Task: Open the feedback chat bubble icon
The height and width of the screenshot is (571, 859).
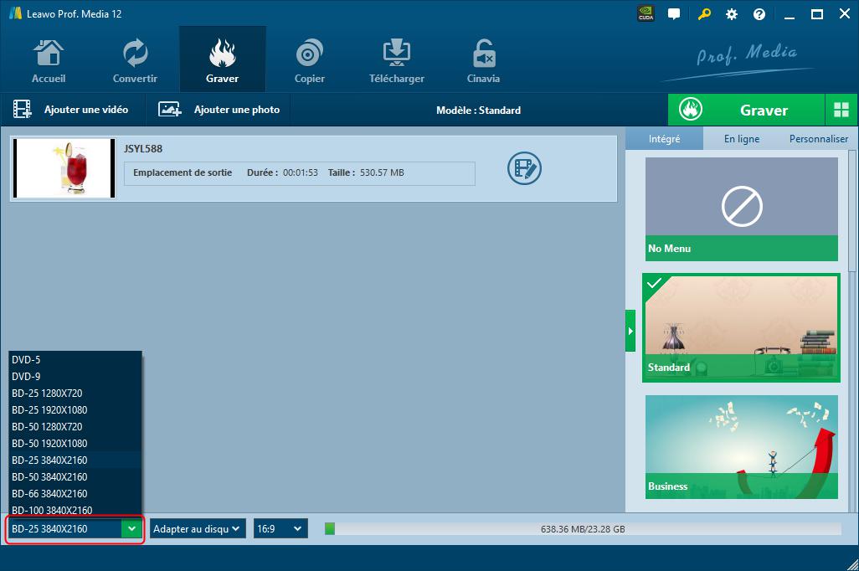Action: coord(674,14)
